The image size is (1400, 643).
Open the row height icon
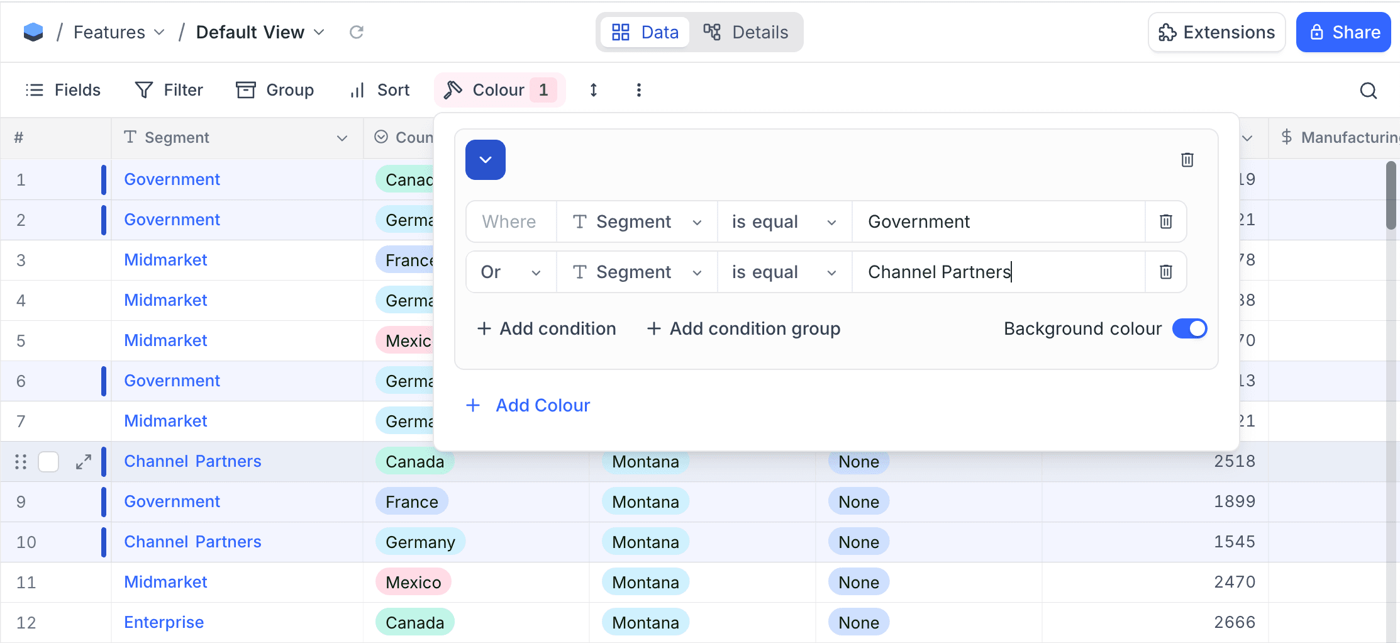tap(593, 90)
